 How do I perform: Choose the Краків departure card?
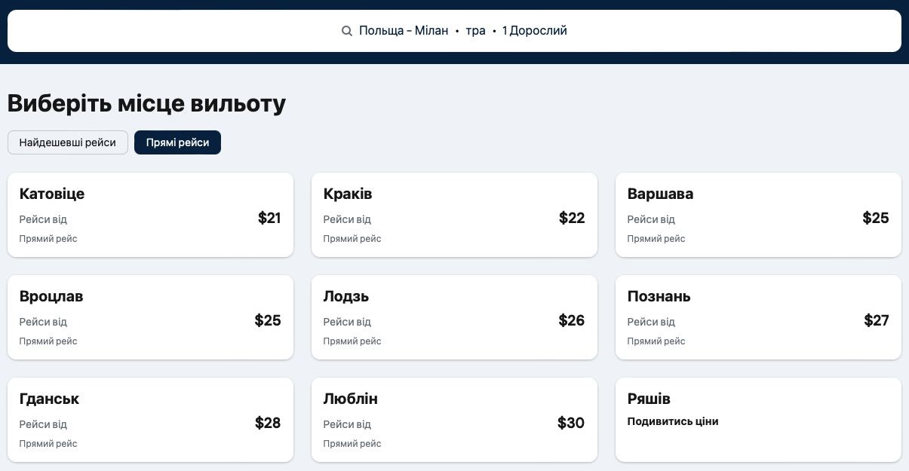pyautogui.click(x=454, y=215)
